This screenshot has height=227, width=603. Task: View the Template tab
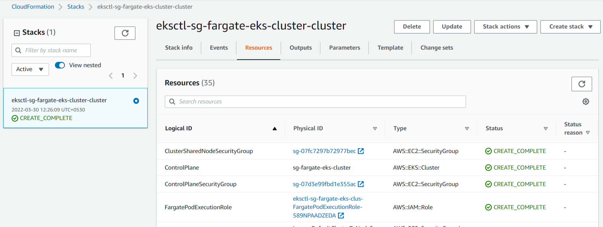point(390,48)
